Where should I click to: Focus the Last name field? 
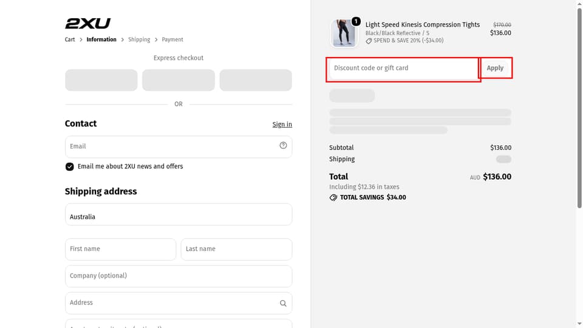click(x=236, y=249)
